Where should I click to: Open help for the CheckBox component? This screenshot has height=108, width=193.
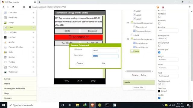pyautogui.click(x=33, y=13)
